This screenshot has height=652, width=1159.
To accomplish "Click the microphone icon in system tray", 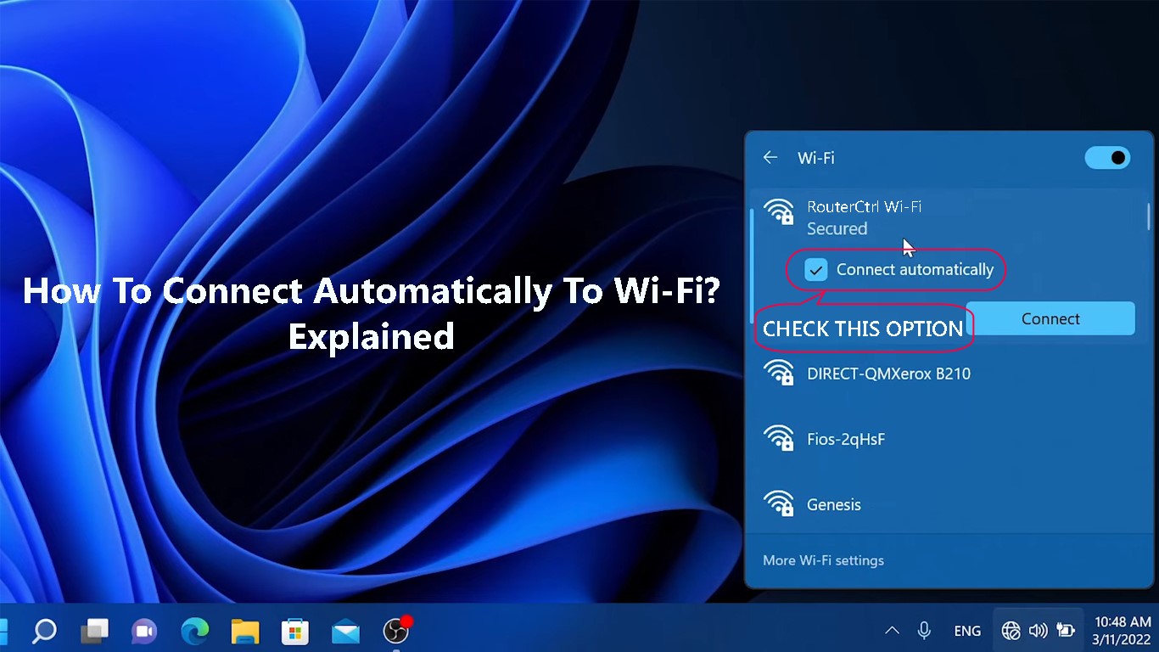I will pos(924,630).
